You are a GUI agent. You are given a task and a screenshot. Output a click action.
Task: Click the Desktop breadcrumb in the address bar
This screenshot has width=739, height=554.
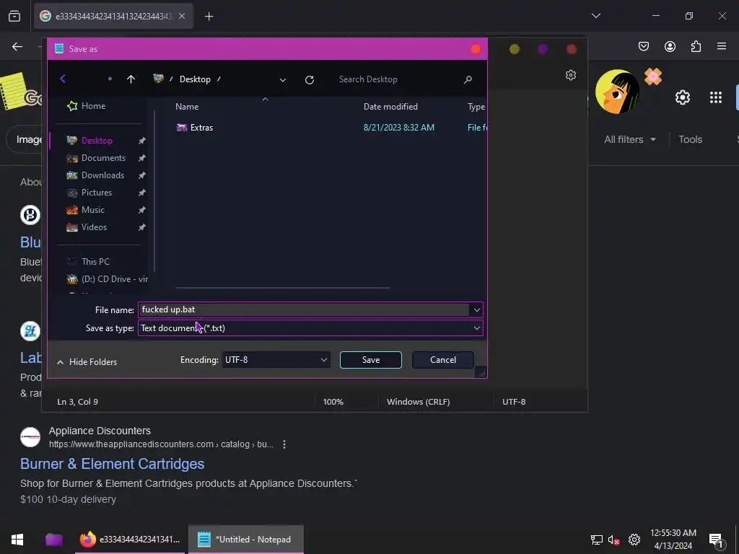[195, 79]
